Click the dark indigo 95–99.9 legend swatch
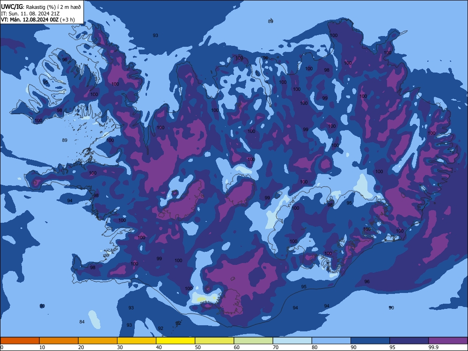Screen dimensions: 468x351 point(409,341)
